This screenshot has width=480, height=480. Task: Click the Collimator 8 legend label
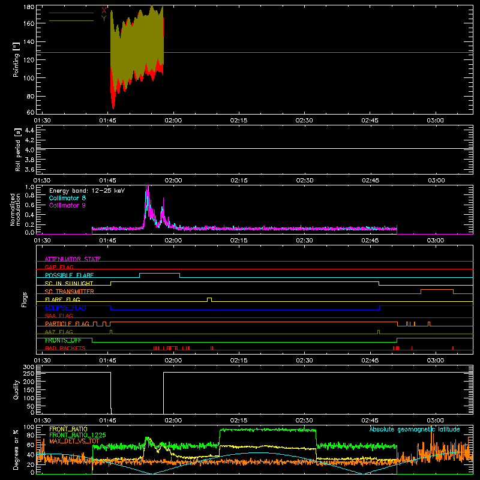coord(67,198)
